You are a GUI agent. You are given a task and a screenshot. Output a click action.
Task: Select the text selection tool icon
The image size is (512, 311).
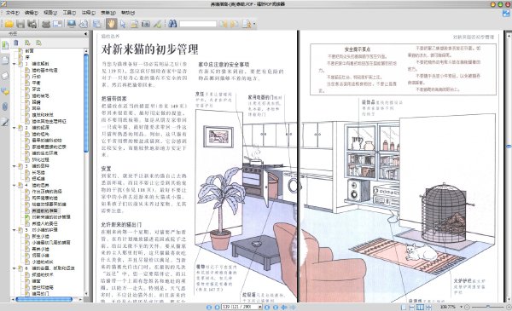coord(134,24)
